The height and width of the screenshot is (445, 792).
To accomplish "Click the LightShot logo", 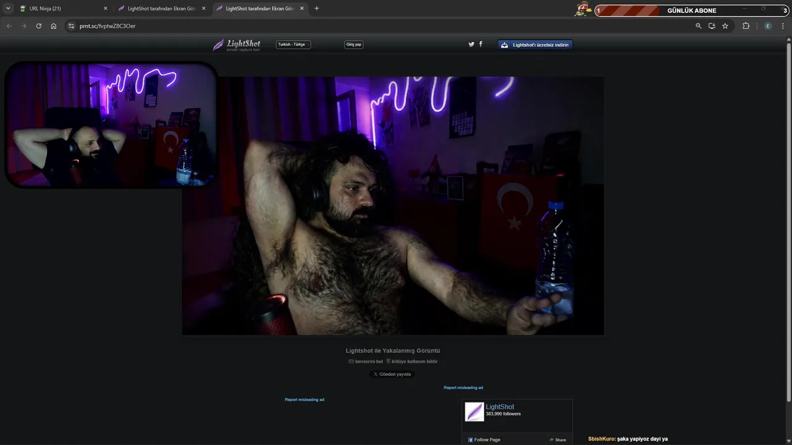I will [x=236, y=44].
